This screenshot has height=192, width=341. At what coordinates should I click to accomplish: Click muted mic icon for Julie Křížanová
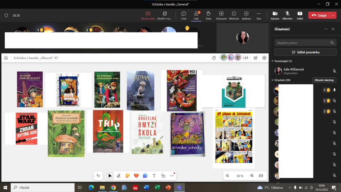(x=334, y=71)
